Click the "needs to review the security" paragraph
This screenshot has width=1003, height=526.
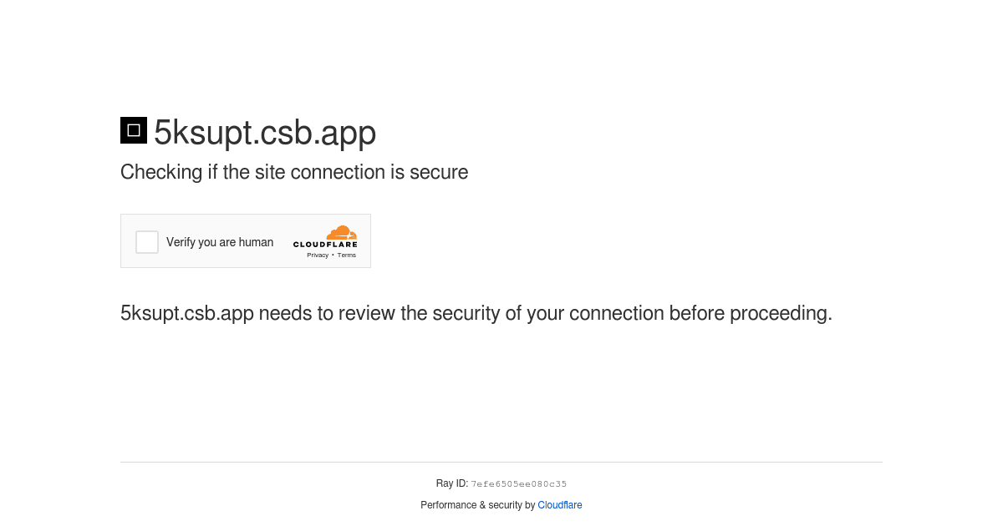476,313
